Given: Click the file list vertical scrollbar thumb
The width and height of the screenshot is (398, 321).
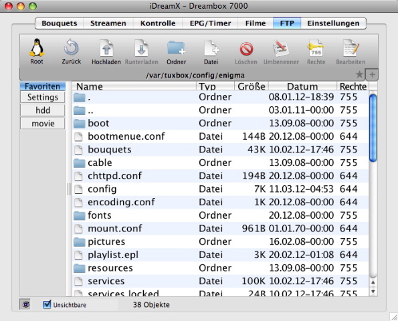Looking at the screenshot, I should click(373, 128).
